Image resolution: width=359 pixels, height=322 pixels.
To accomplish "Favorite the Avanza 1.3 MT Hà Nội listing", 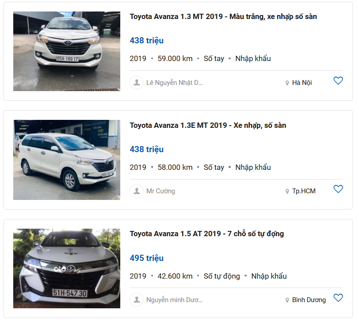I will tap(338, 80).
